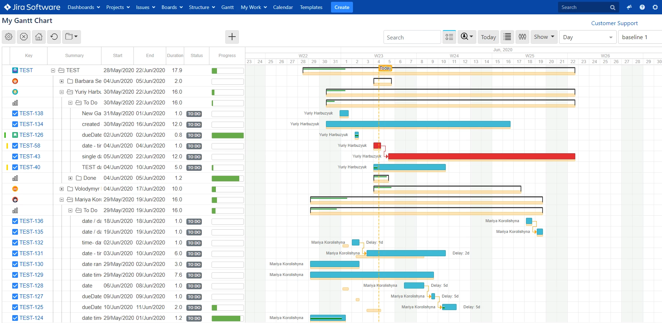Open Issues menu
Image resolution: width=662 pixels, height=323 pixels.
point(145,7)
